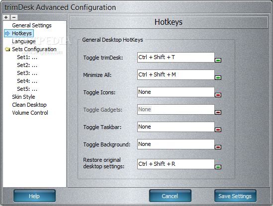
Task: Open General Settings page
Action: [x=32, y=25]
